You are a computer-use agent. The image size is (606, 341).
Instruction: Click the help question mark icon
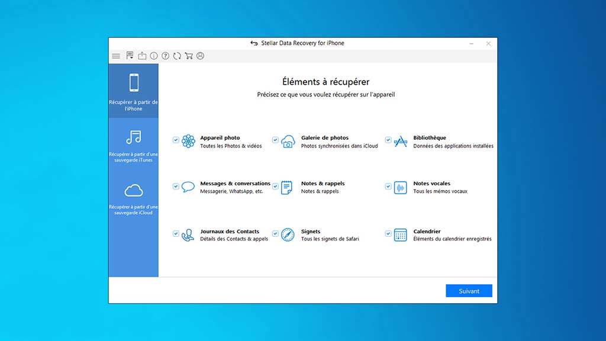point(166,56)
